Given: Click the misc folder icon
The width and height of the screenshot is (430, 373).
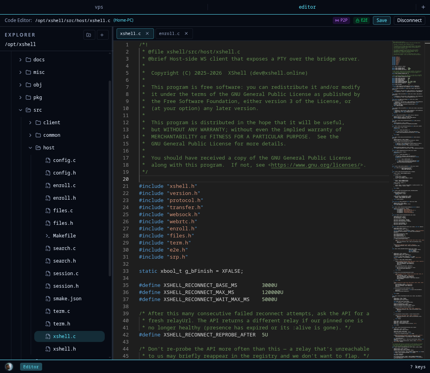Looking at the screenshot, I should [28, 72].
